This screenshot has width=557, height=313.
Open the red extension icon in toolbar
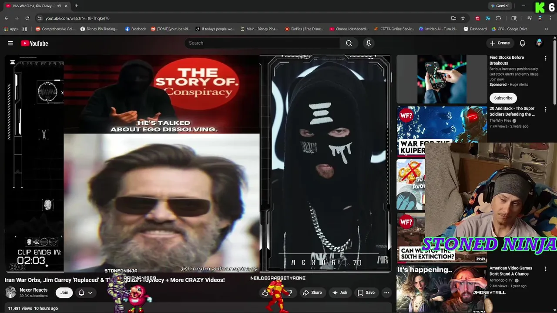[477, 18]
